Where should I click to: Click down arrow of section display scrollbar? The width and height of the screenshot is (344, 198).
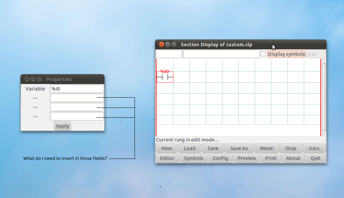click(324, 134)
